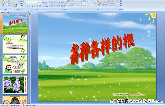Viewport: 165px width, 106px height.
Task: Select slide thumbnail with purple flowers
Action: [x=15, y=85]
